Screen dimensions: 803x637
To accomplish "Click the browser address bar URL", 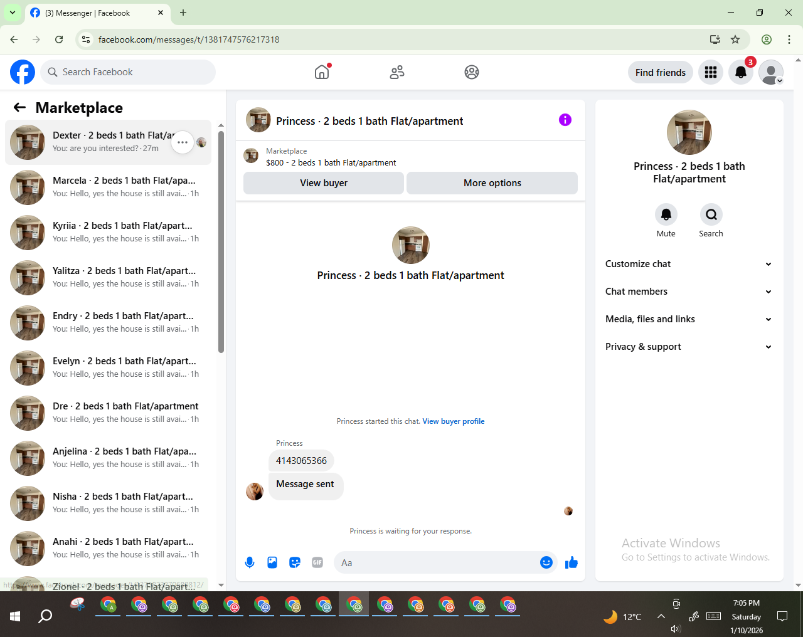I will click(189, 39).
